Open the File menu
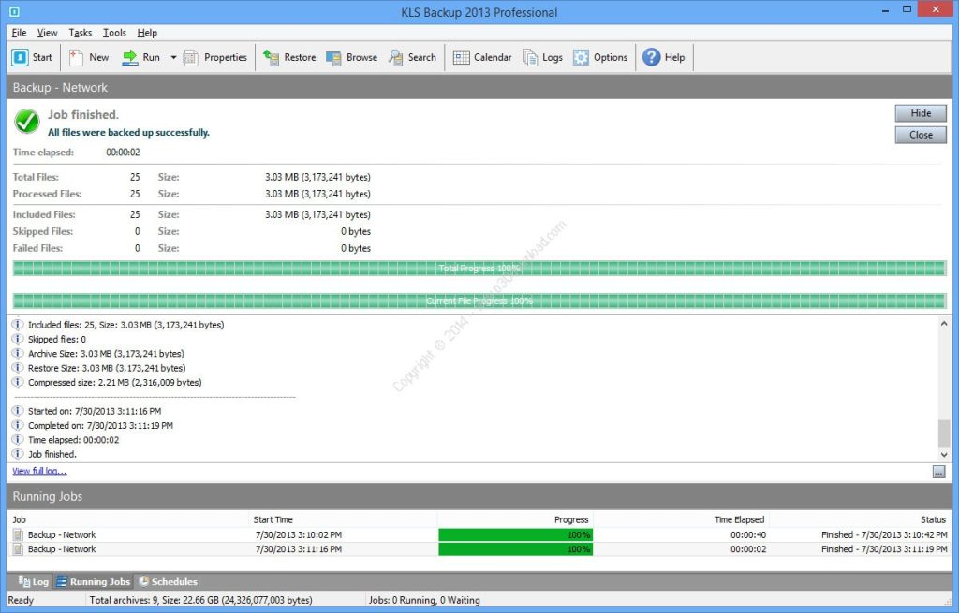 pyautogui.click(x=18, y=32)
